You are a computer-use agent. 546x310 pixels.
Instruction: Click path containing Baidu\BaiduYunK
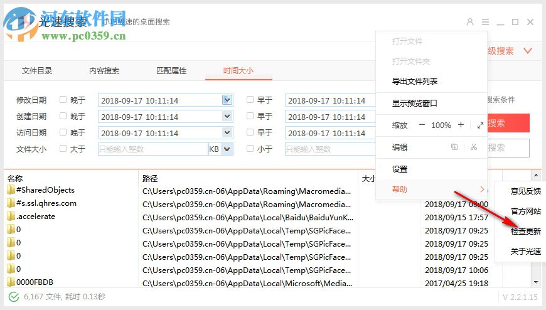point(247,218)
